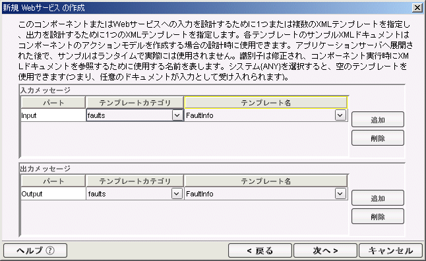The height and width of the screenshot is (261, 426).
Task: Click the output table テンプレートカテゴリ column header
Action: tap(135, 181)
